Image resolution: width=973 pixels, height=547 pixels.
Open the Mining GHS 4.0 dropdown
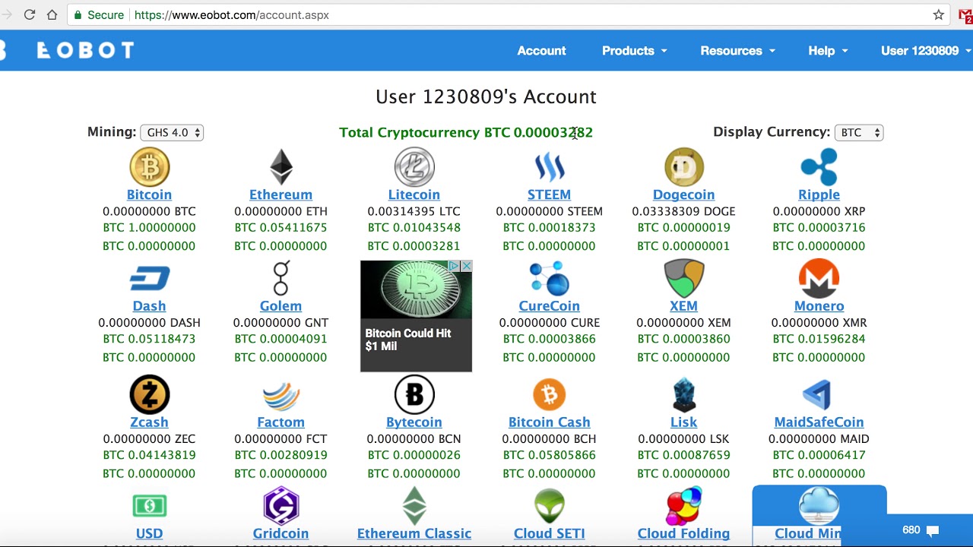(x=172, y=132)
